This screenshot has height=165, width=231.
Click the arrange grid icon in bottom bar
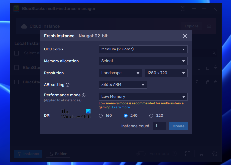tap(187, 154)
